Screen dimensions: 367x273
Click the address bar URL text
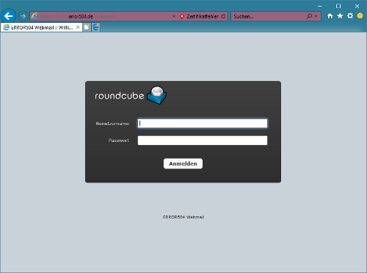coord(78,16)
